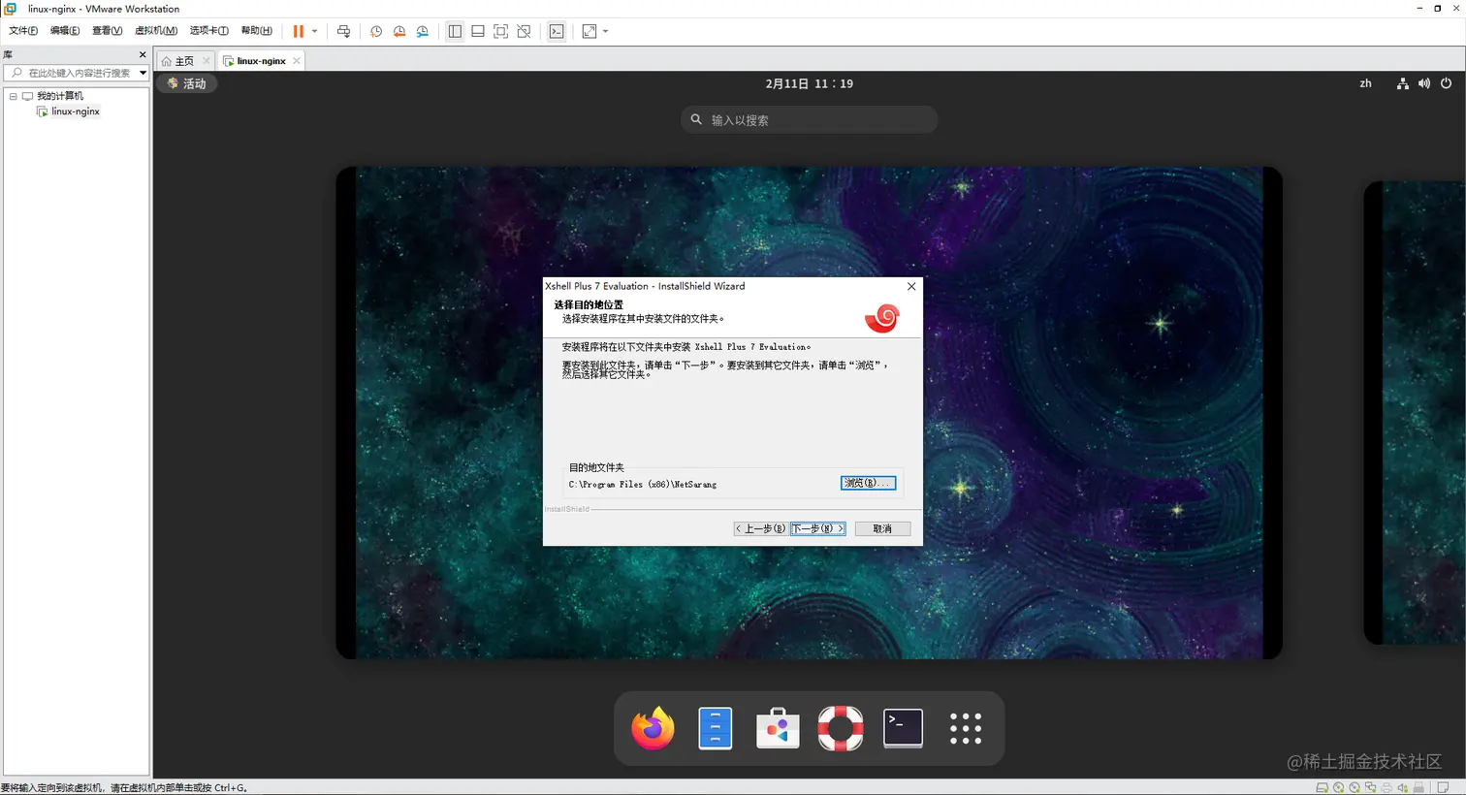Click the printer status bar icon
Viewport: 1466px width, 795px height.
tap(1386, 787)
